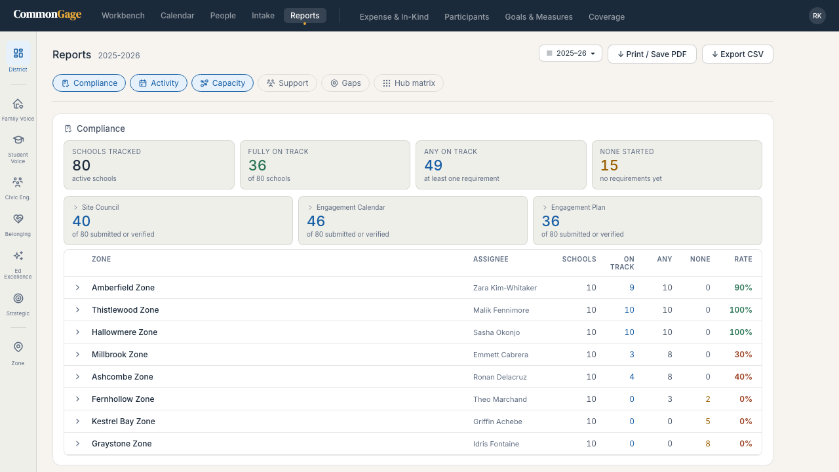
Task: Click the None Started 15 card
Action: [x=677, y=165]
